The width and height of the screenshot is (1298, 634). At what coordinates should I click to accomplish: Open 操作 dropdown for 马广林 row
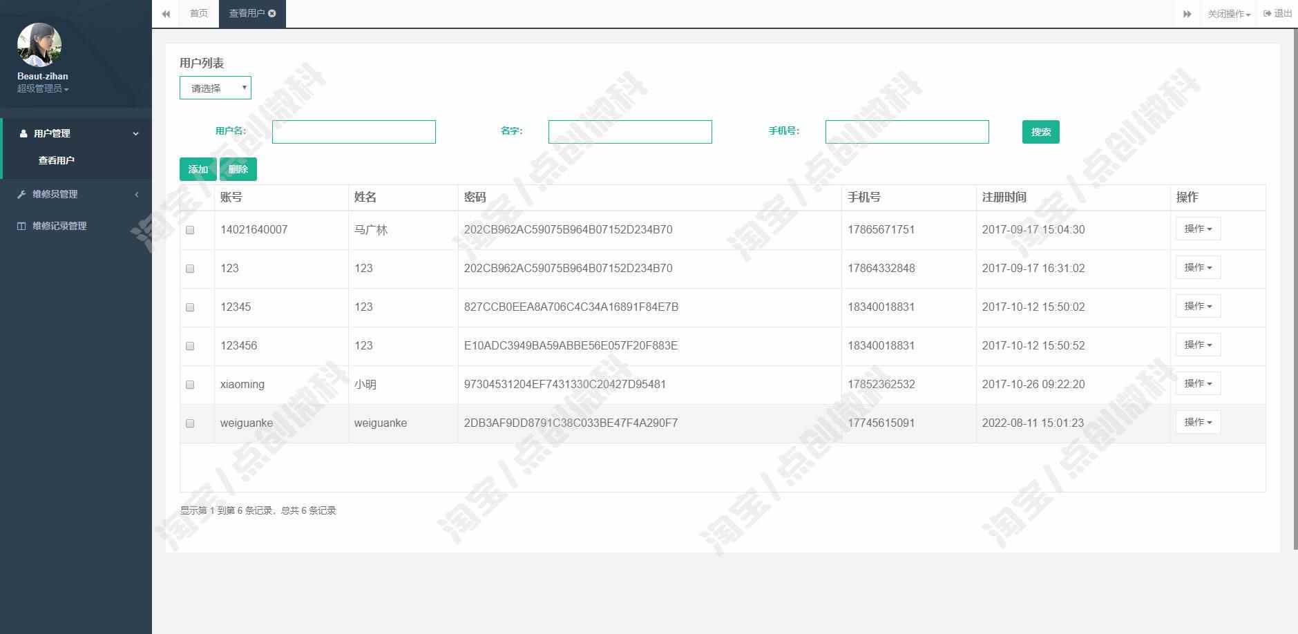(x=1198, y=229)
